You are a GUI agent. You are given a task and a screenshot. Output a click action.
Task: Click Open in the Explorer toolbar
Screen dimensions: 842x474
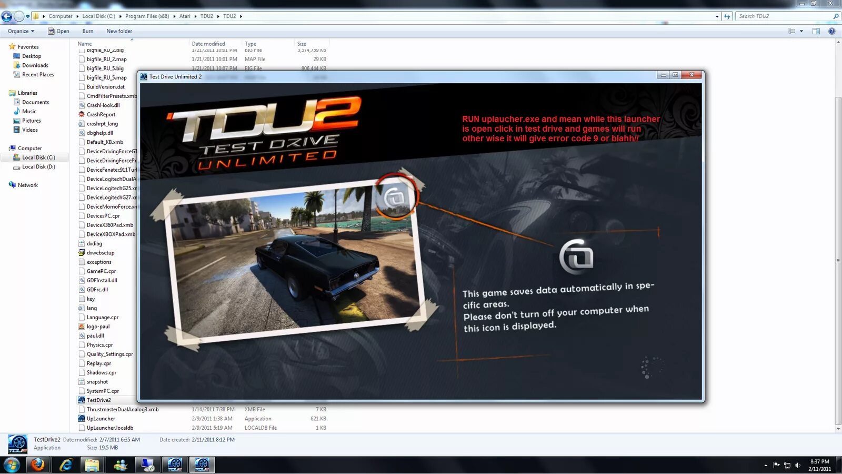(59, 31)
